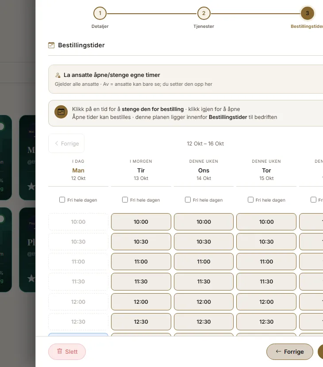The height and width of the screenshot is (367, 323).
Task: Close the 11:30 slot on Thursday
Action: pos(266,281)
